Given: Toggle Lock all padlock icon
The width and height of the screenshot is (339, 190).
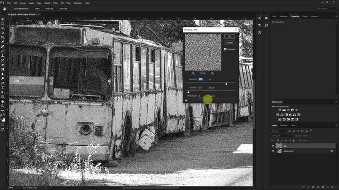Looking at the screenshot, I should pos(293,141).
